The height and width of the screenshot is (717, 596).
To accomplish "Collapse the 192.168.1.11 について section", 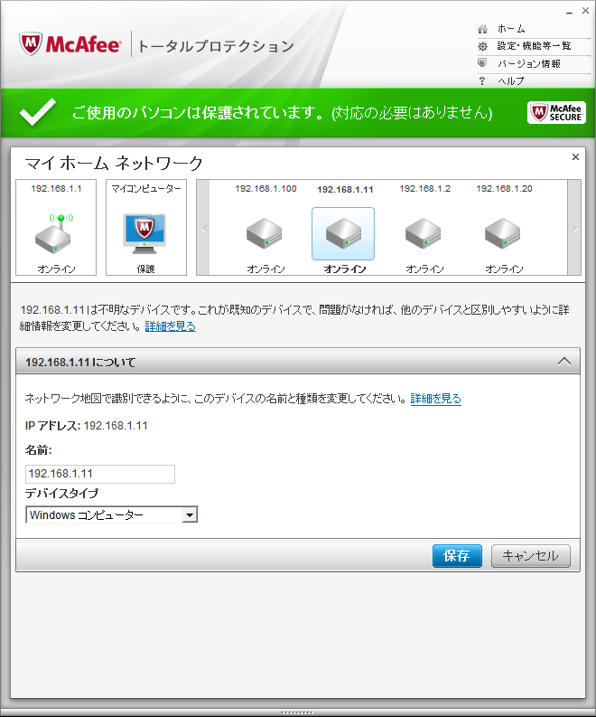I will [x=564, y=362].
